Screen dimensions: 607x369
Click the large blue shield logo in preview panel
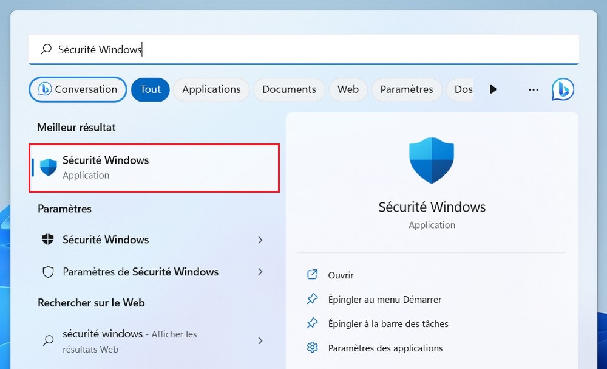click(x=432, y=160)
